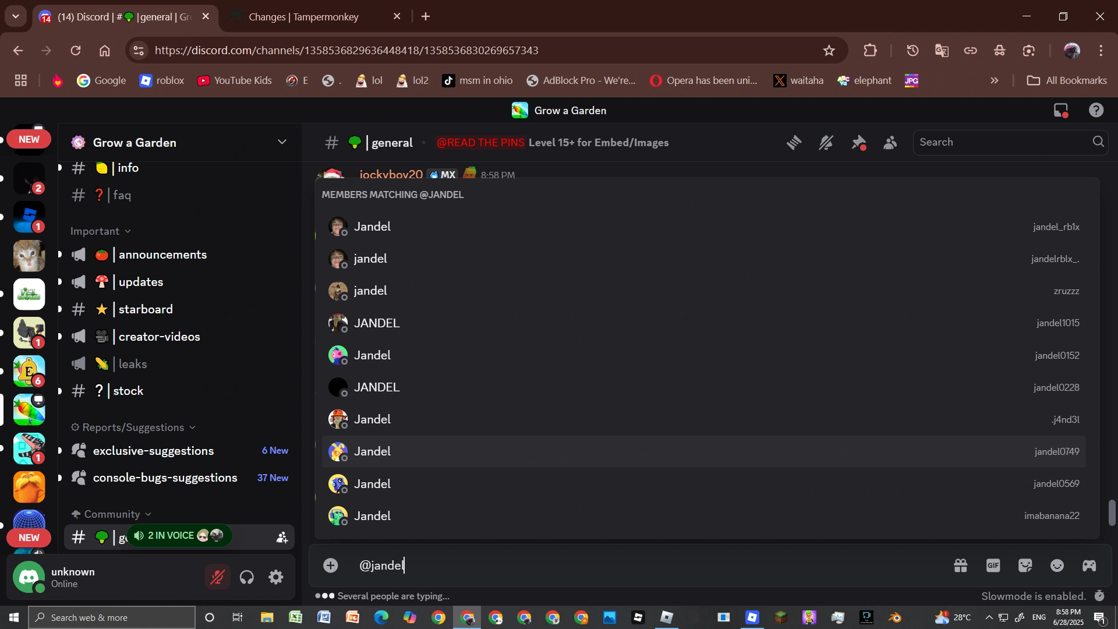The width and height of the screenshot is (1118, 629).
Task: Open the GIF picker
Action: pyautogui.click(x=993, y=566)
